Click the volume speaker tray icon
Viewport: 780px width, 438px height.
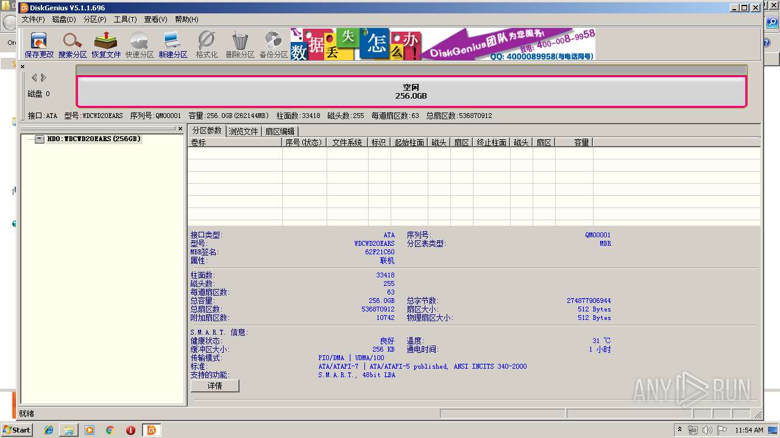tap(707, 430)
